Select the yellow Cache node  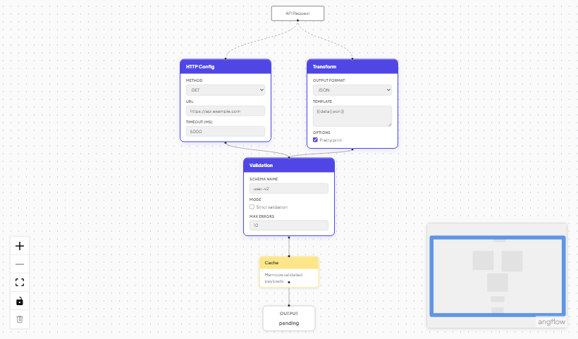[288, 272]
